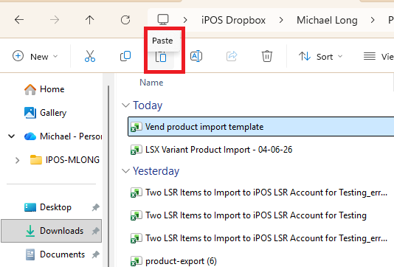Select Vend product import template file
Image resolution: width=394 pixels, height=267 pixels.
point(261,127)
